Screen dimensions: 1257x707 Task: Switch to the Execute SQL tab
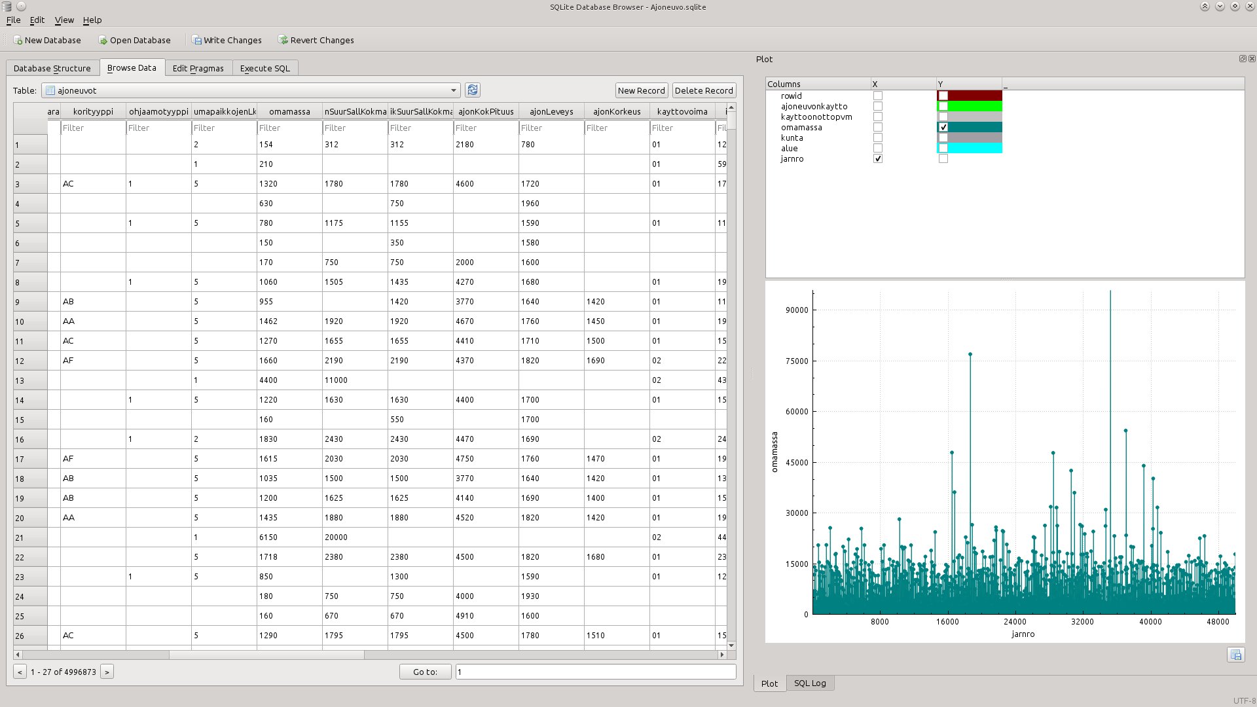coord(264,68)
